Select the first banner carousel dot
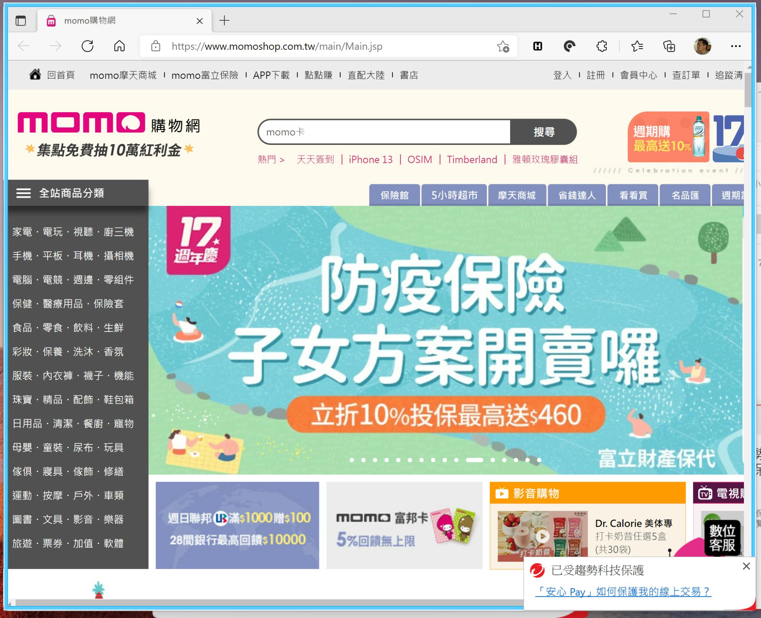 (352, 460)
